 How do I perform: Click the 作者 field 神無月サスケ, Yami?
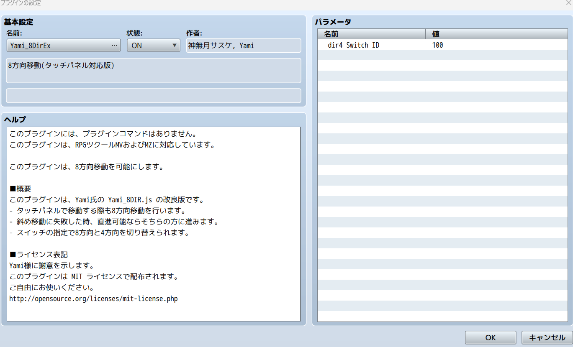click(244, 46)
